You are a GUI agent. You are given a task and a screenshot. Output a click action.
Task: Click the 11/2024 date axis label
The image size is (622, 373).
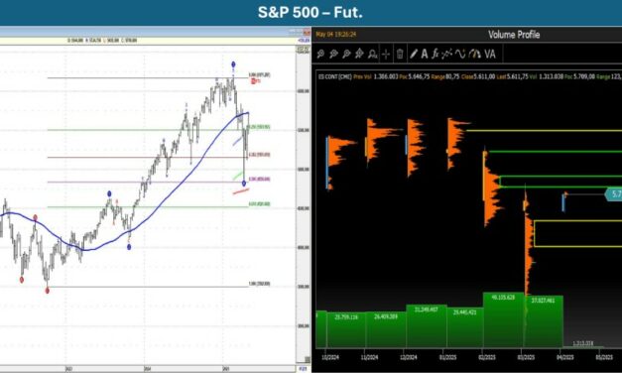369,357
